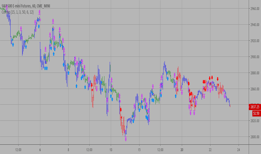Click the 2820.00 price axis label
261x154 pixels.
coord(255,121)
